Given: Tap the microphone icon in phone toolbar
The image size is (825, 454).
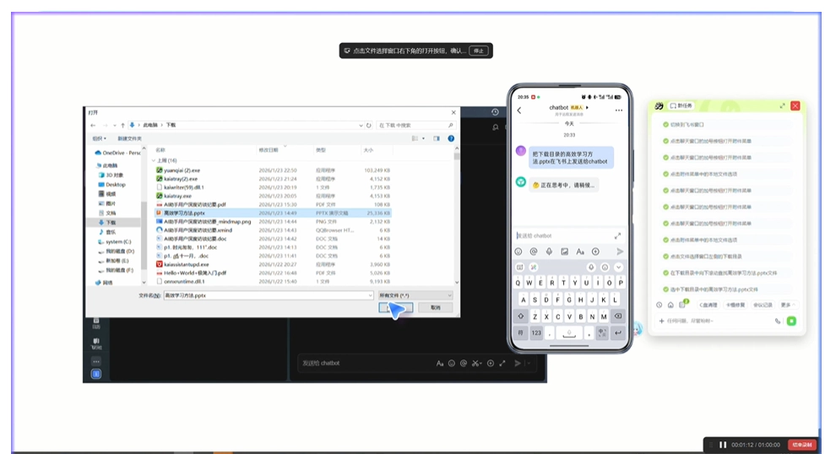Looking at the screenshot, I should 549,251.
